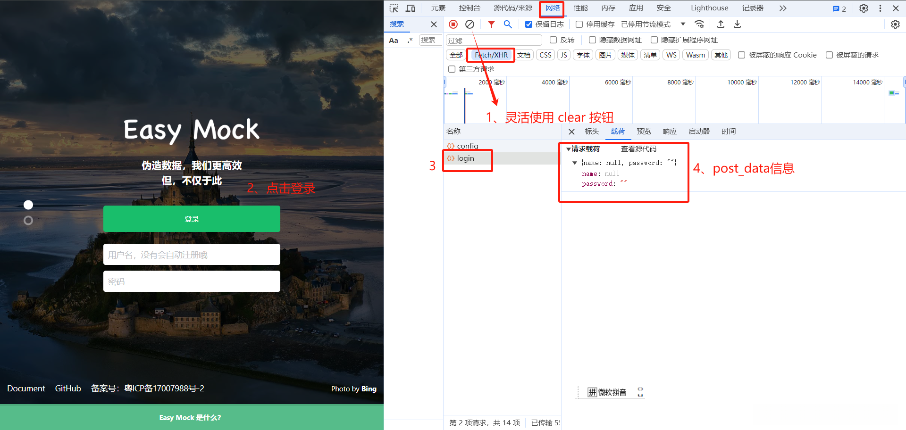Toggle the preserve log checkbox

(528, 24)
